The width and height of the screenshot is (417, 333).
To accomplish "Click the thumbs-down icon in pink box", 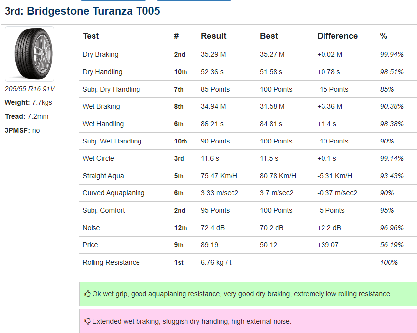I will (x=88, y=322).
